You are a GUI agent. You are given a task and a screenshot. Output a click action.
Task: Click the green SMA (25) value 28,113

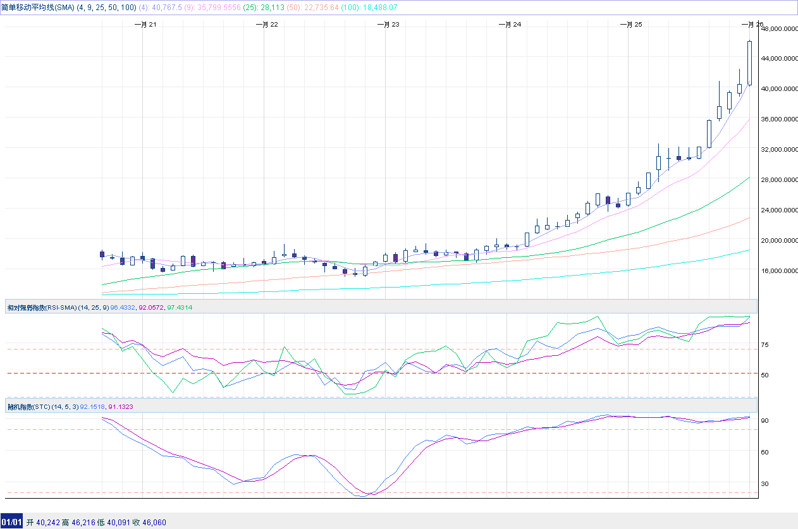pos(274,7)
